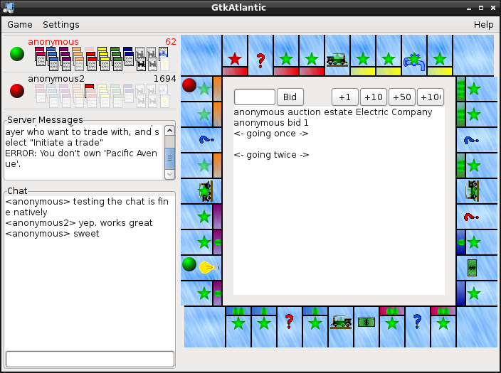
Task: Click the red question mark on bottom row
Action: pos(289,321)
